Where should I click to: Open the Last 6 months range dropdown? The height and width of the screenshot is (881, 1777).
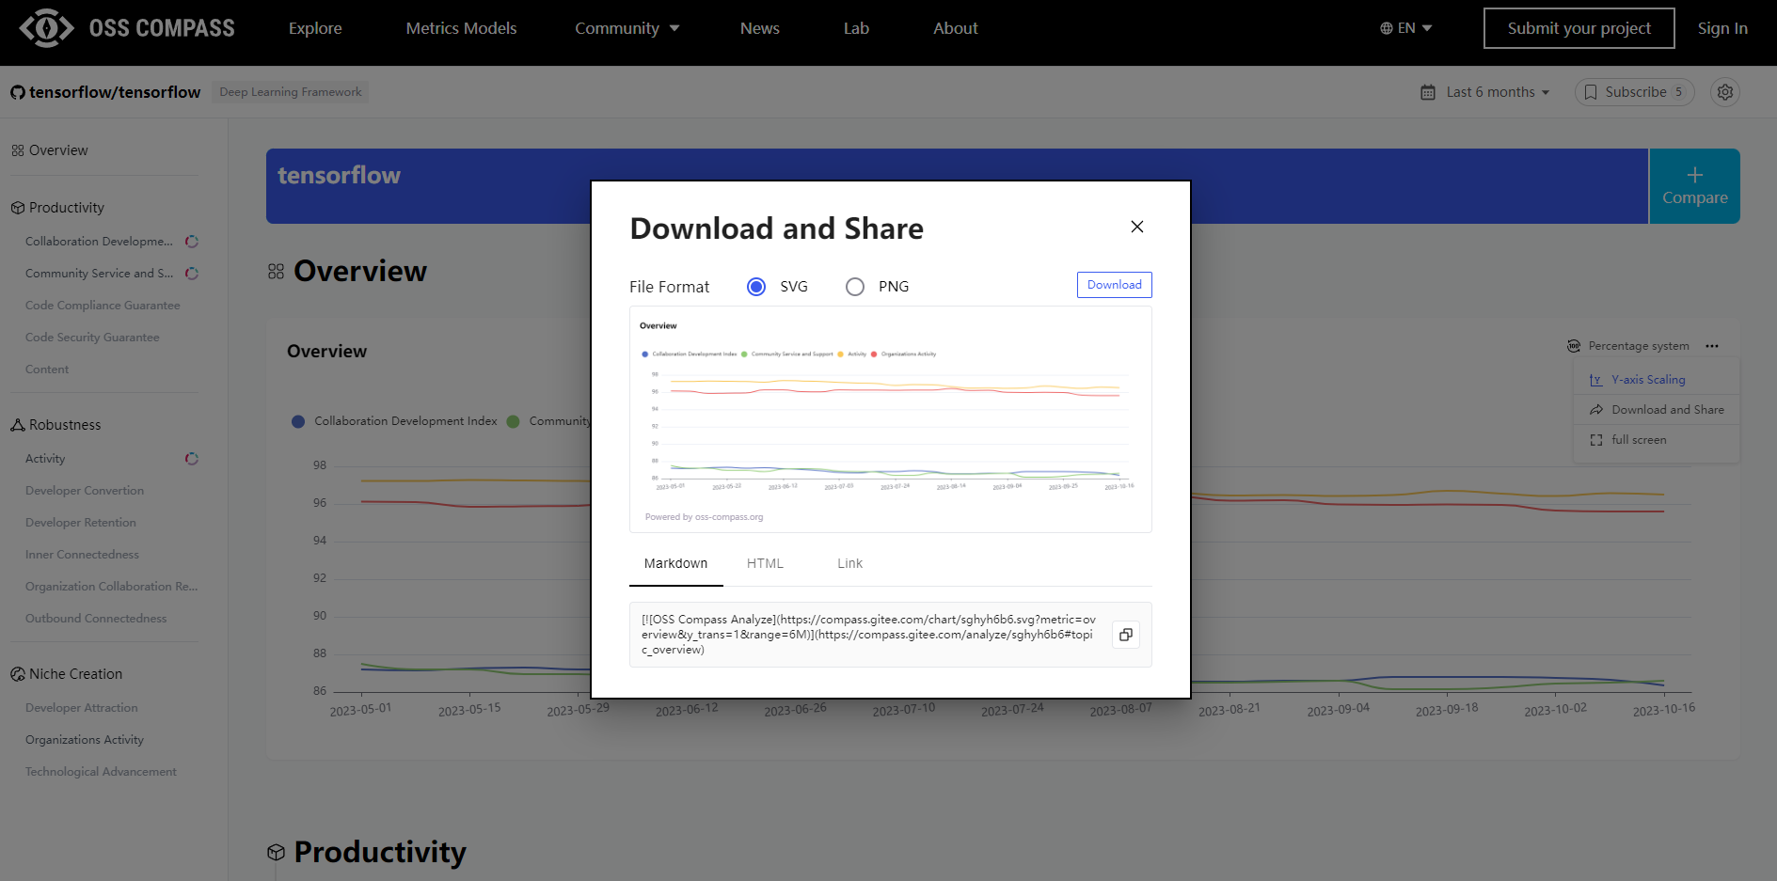pos(1485,92)
